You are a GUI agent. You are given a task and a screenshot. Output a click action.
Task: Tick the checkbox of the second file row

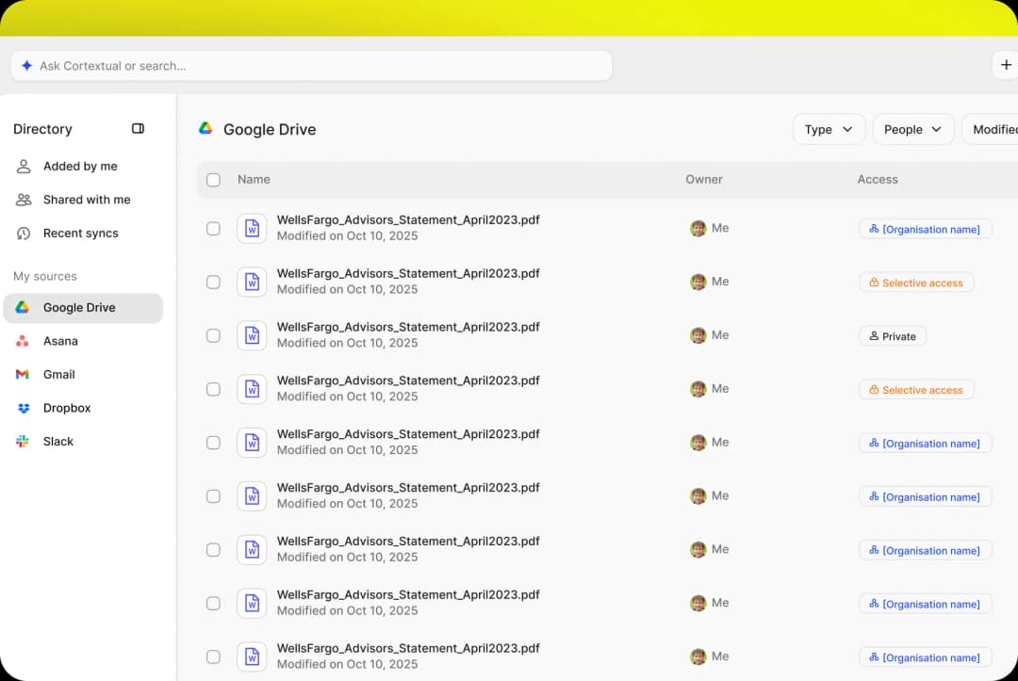click(x=213, y=283)
